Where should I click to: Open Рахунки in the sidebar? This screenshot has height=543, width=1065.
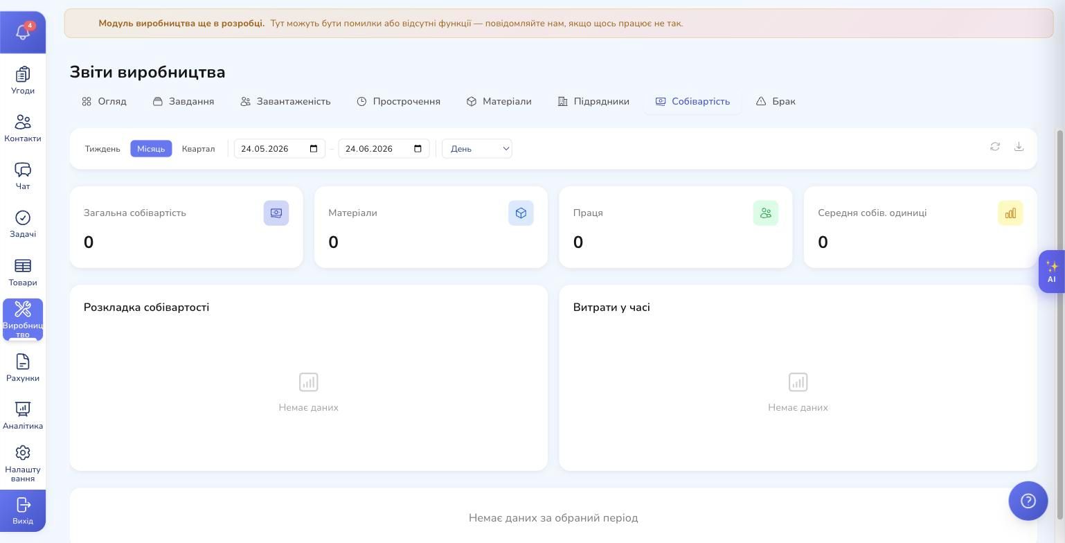tap(23, 368)
